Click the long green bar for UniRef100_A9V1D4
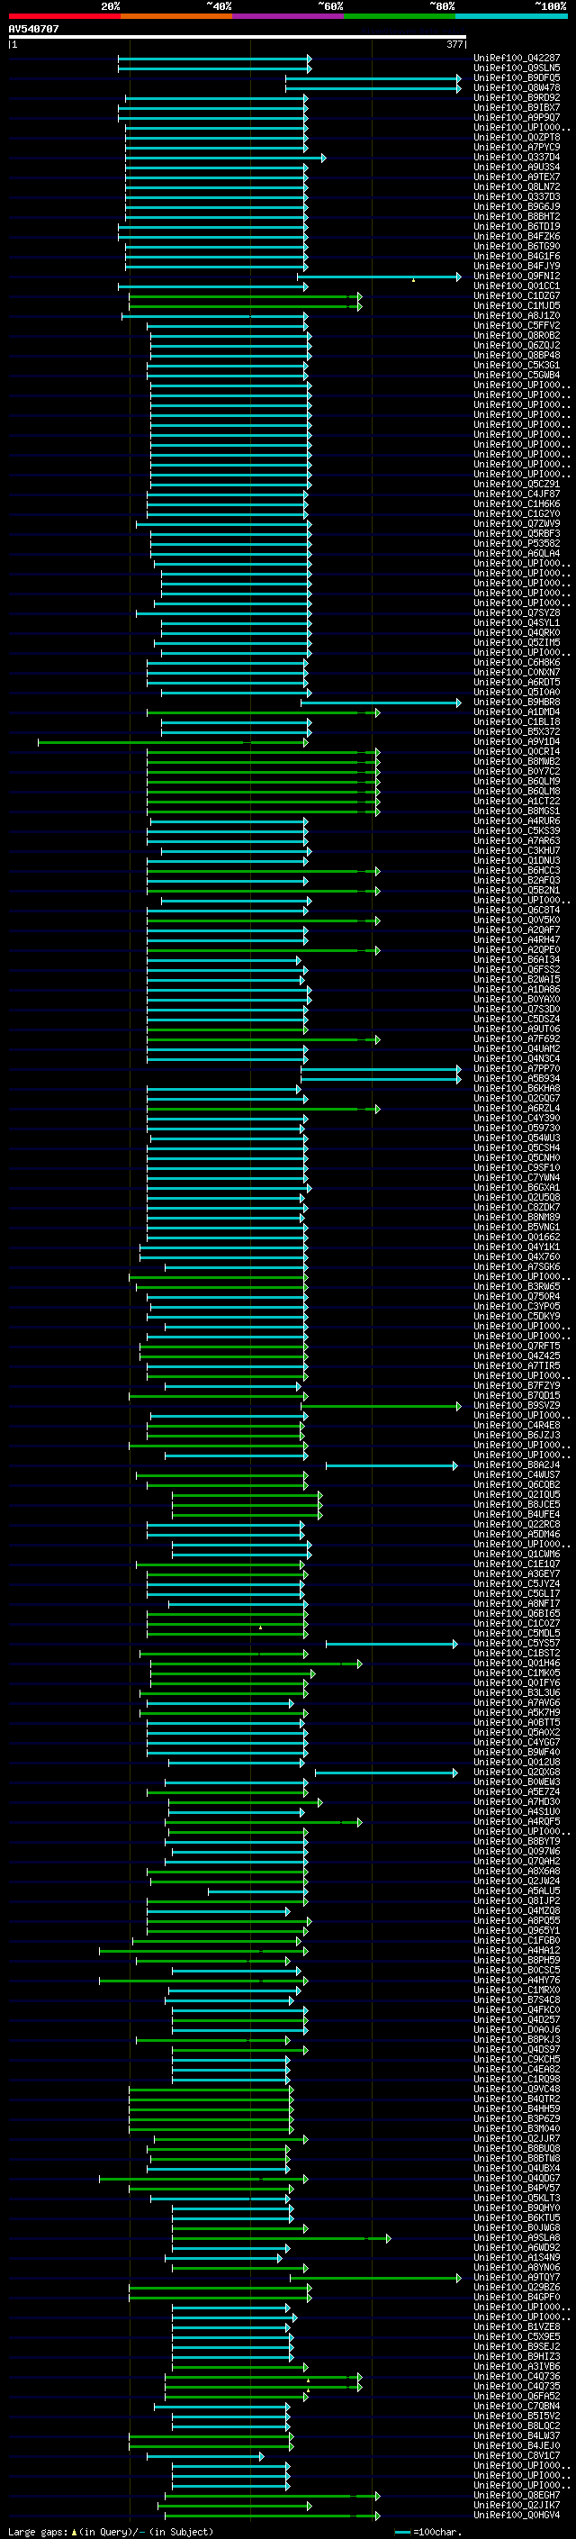576x2539 pixels. (174, 742)
